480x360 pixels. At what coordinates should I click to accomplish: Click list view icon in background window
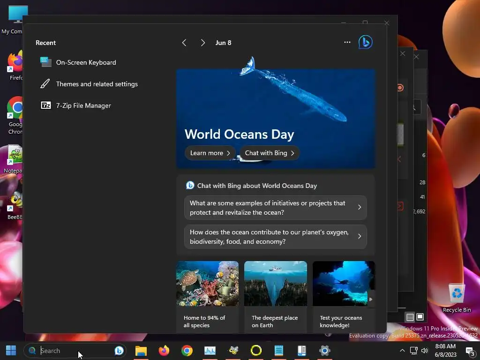click(410, 317)
